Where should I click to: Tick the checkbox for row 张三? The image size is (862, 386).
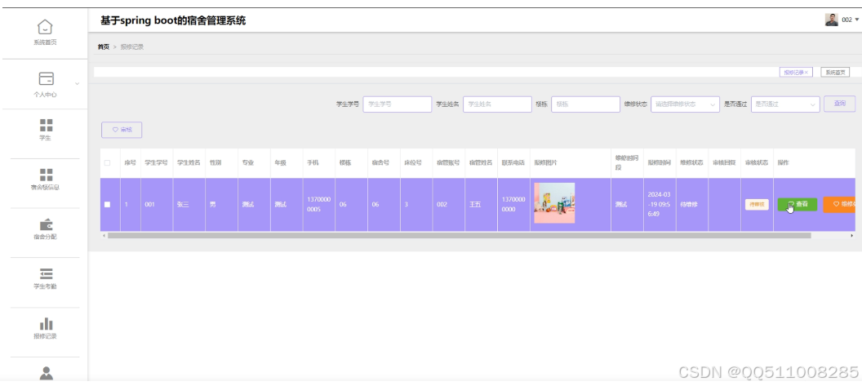point(107,205)
